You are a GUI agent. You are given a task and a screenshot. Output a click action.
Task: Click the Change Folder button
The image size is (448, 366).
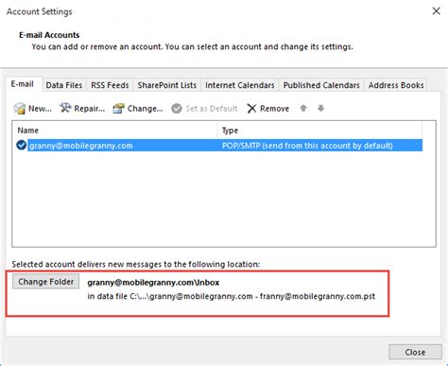(46, 282)
